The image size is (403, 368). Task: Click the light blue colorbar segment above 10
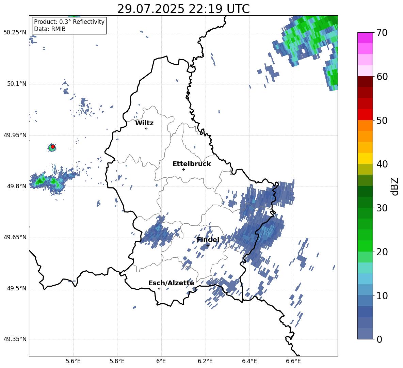point(365,279)
